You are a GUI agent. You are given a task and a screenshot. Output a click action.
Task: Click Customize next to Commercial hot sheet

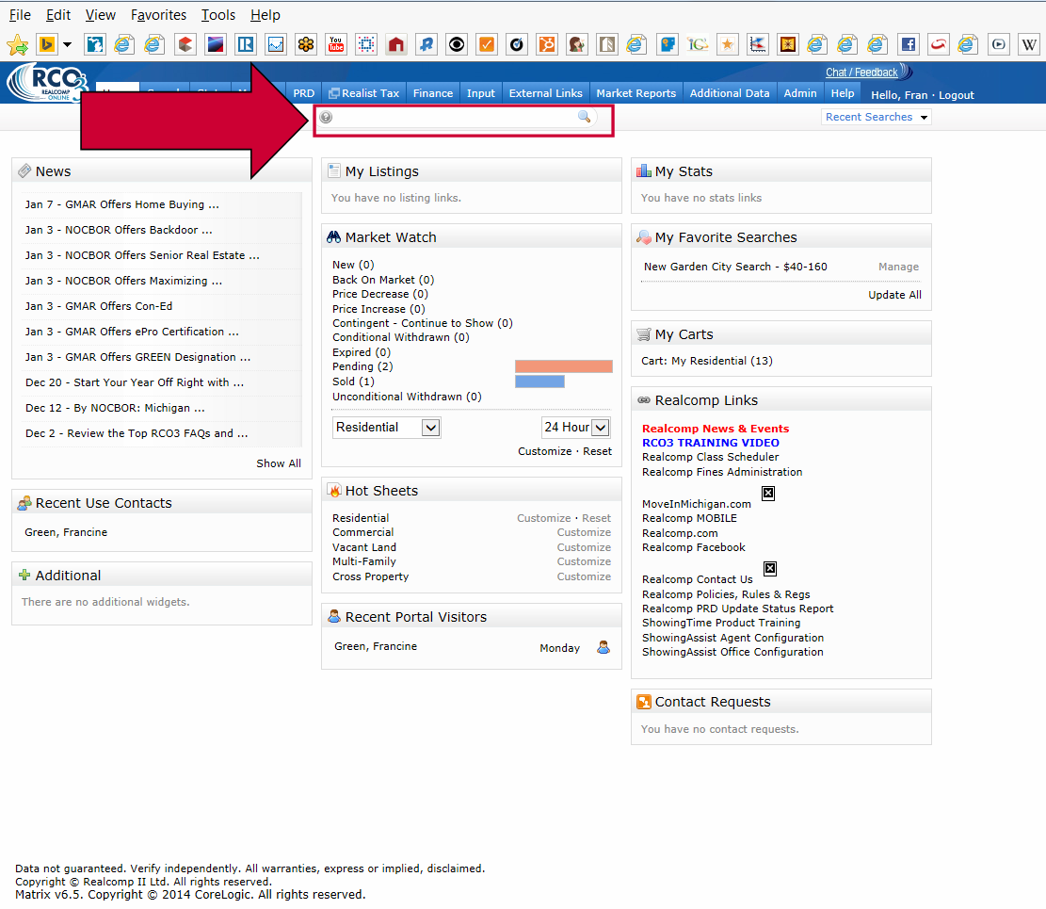[x=584, y=532]
